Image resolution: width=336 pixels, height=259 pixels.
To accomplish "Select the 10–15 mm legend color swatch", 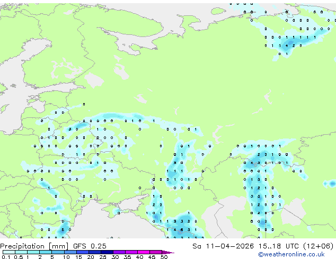I will [x=70, y=252].
